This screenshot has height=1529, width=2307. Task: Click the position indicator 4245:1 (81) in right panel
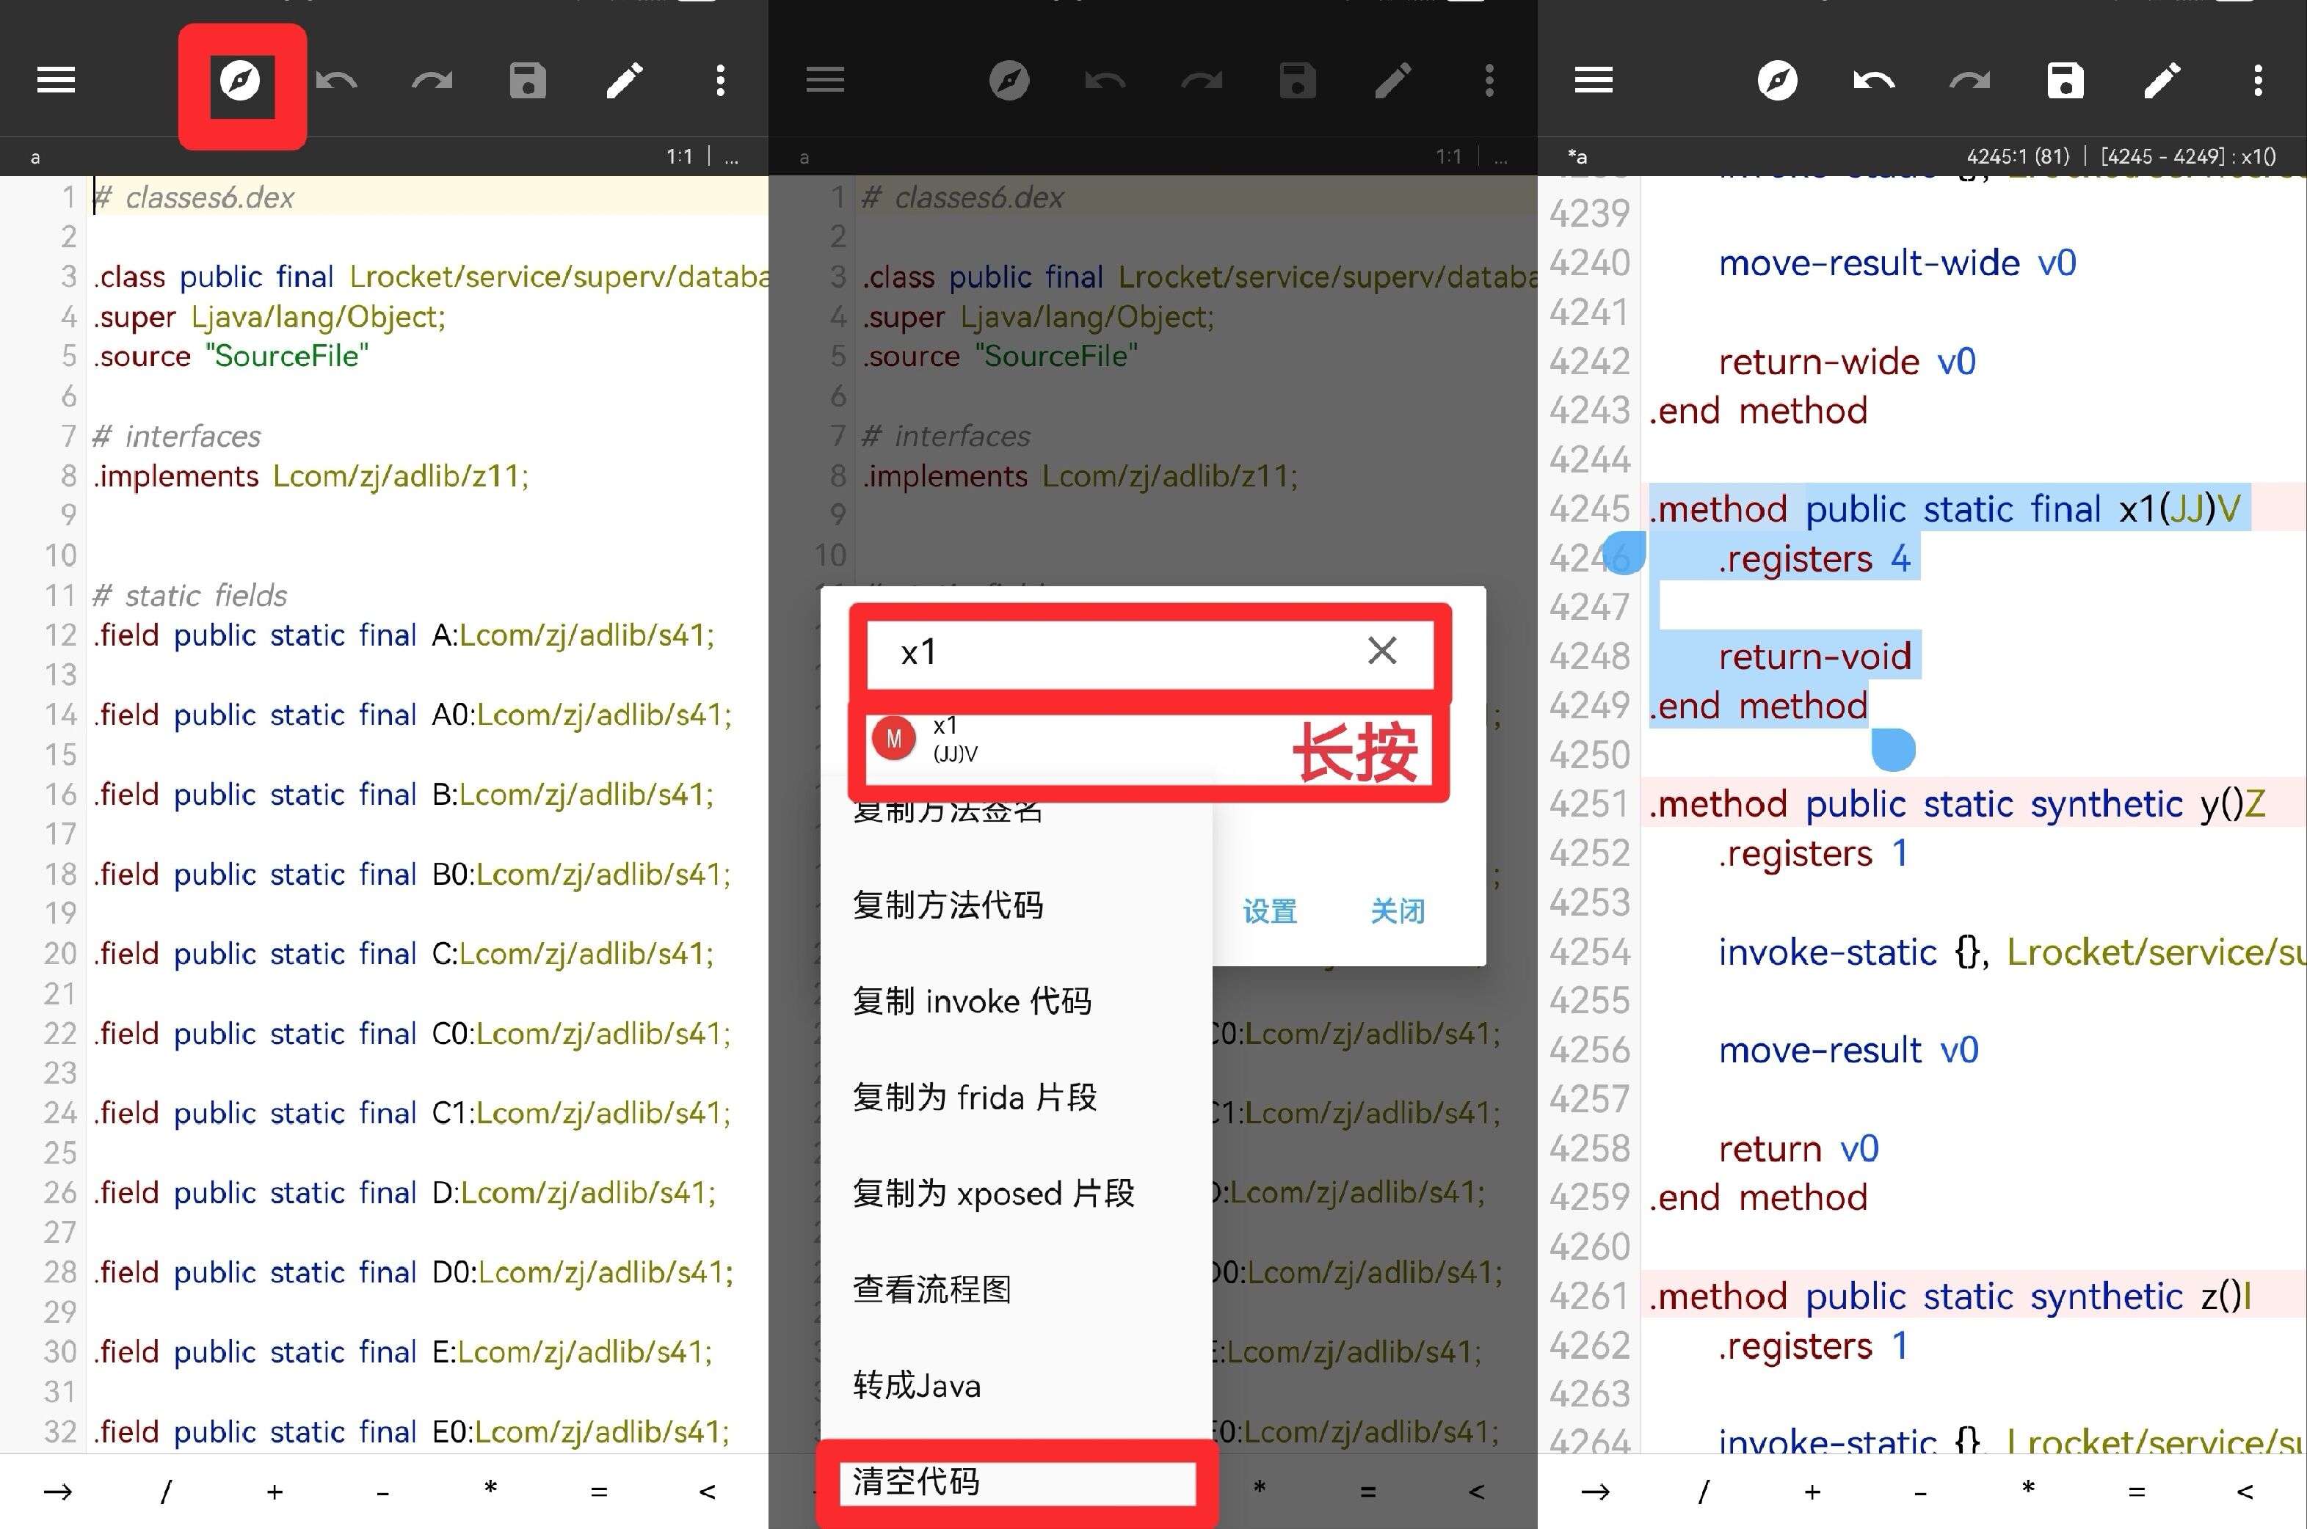coord(2017,156)
